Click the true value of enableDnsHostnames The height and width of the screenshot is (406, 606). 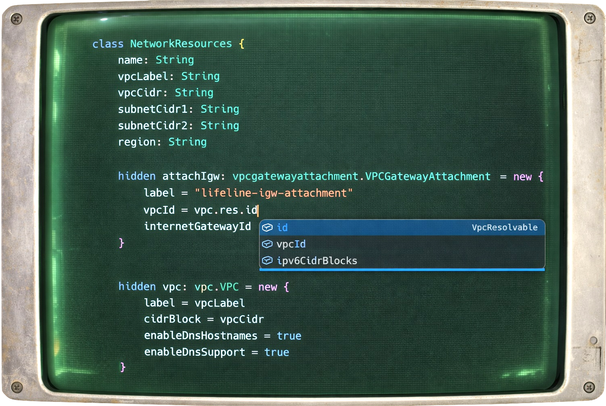click(289, 336)
